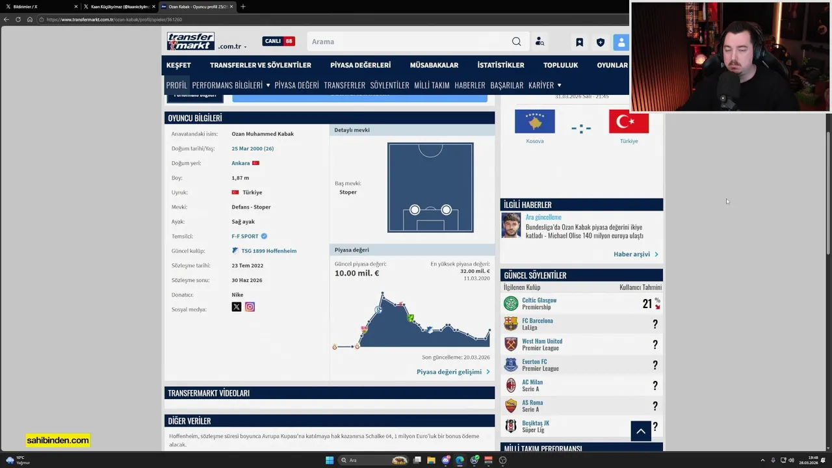This screenshot has height=468, width=832.
Task: Open the Ozan Kabak news thumbnail
Action: [511, 226]
